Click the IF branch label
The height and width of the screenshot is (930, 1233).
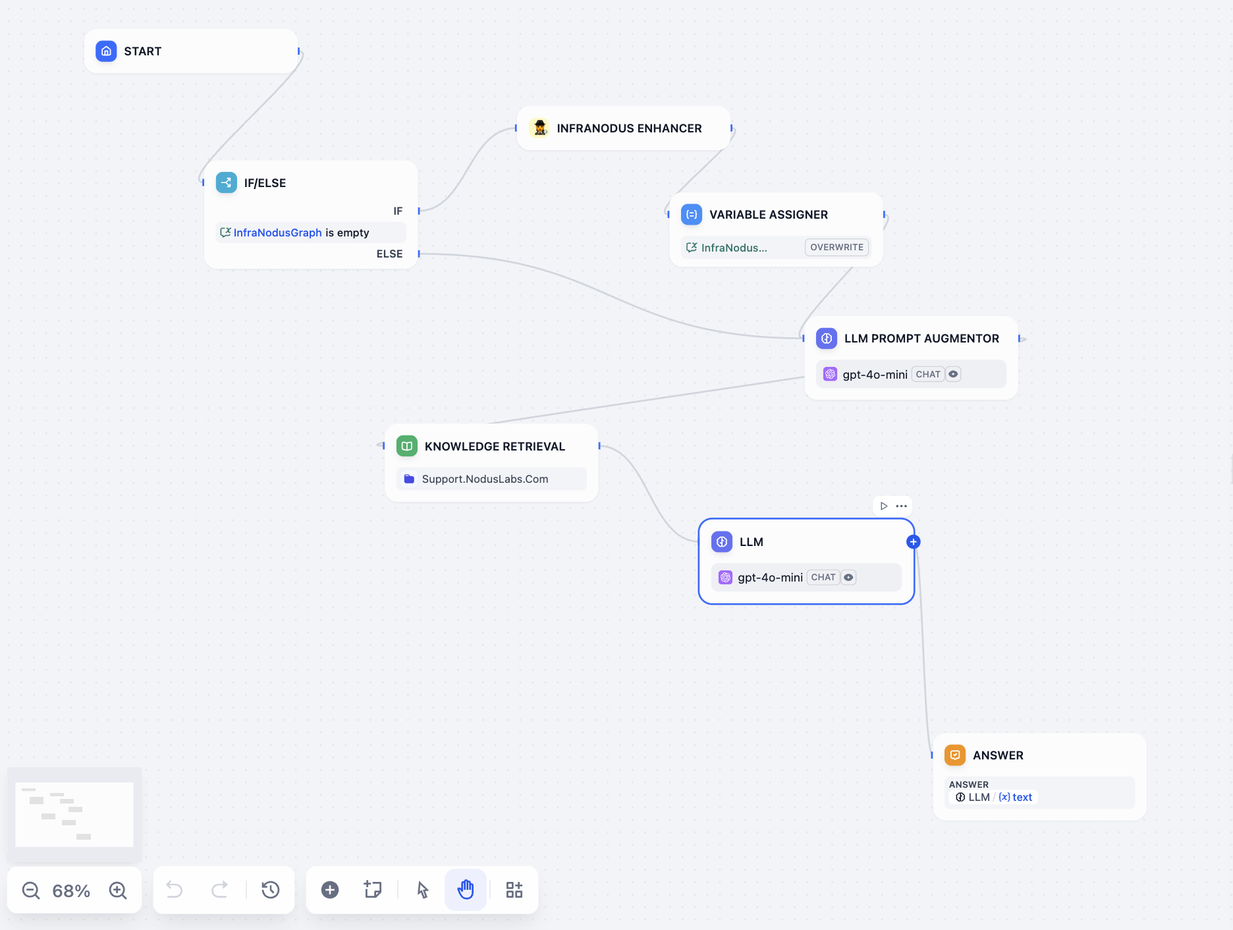click(x=398, y=211)
